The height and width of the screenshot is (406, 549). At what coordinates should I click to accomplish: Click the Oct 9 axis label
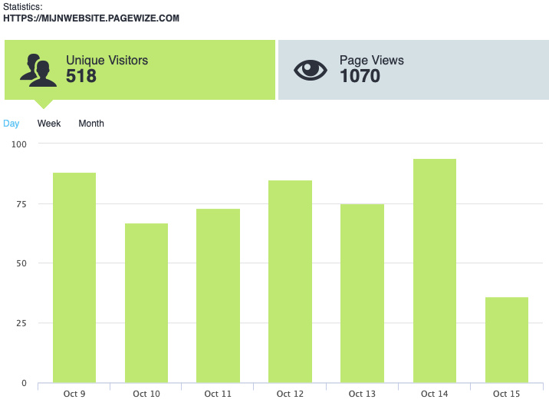coord(74,394)
